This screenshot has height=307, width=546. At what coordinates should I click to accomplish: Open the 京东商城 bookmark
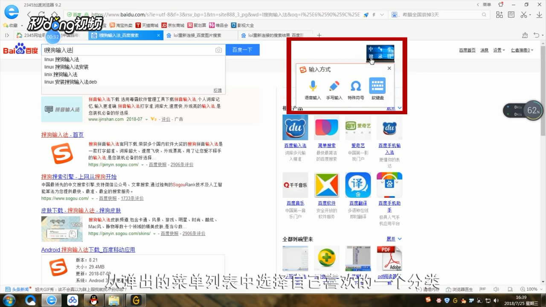(x=173, y=26)
